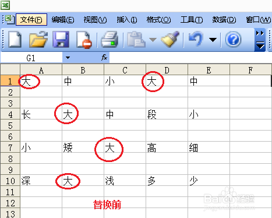Click cell D7 containing 高
The height and width of the screenshot is (218, 272).
tap(167, 147)
